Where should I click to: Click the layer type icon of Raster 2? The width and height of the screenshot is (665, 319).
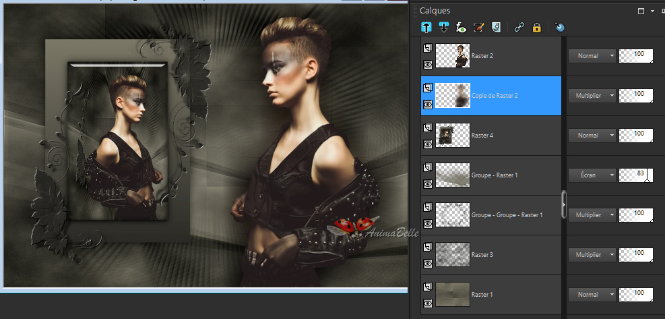coord(427,48)
